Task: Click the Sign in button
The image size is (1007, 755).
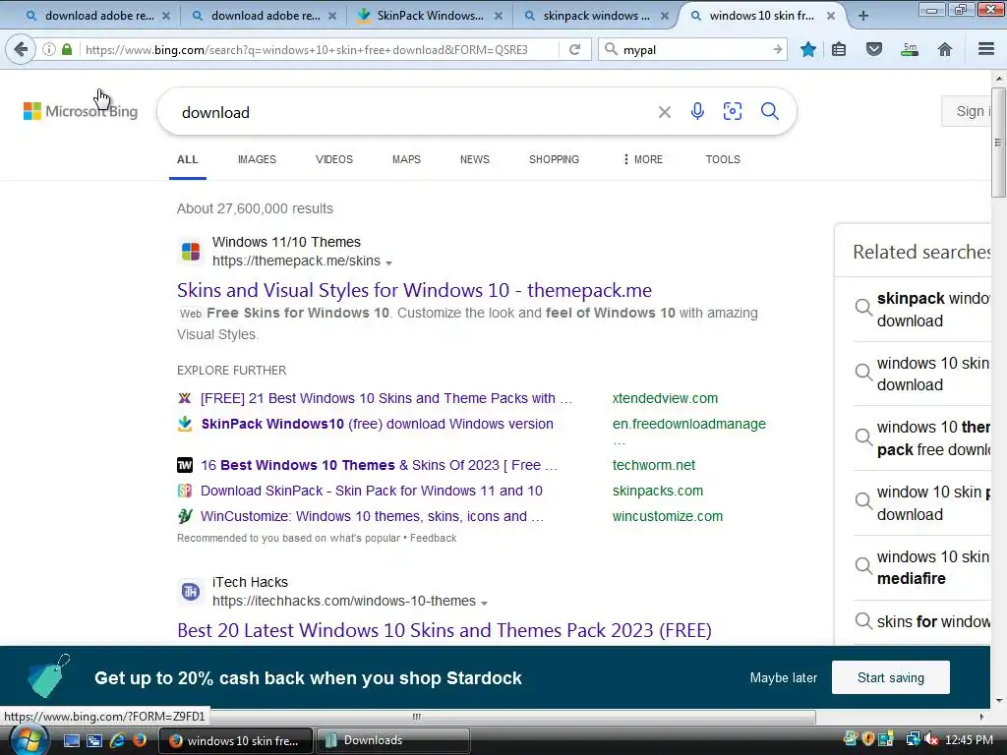Action: click(x=966, y=111)
